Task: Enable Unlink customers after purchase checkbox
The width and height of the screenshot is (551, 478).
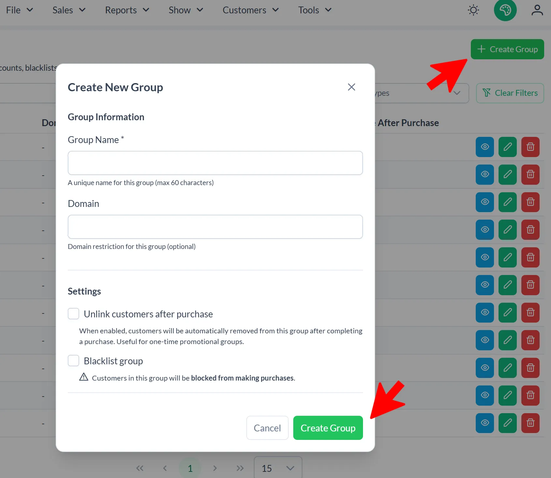Action: (73, 314)
